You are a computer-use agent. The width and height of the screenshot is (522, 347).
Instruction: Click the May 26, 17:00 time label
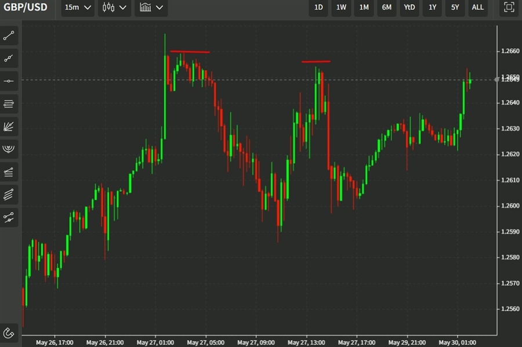click(55, 342)
